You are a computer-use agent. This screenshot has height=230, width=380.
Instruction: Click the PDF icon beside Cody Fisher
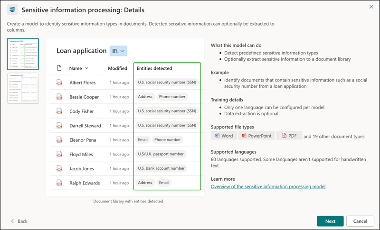coord(59,111)
